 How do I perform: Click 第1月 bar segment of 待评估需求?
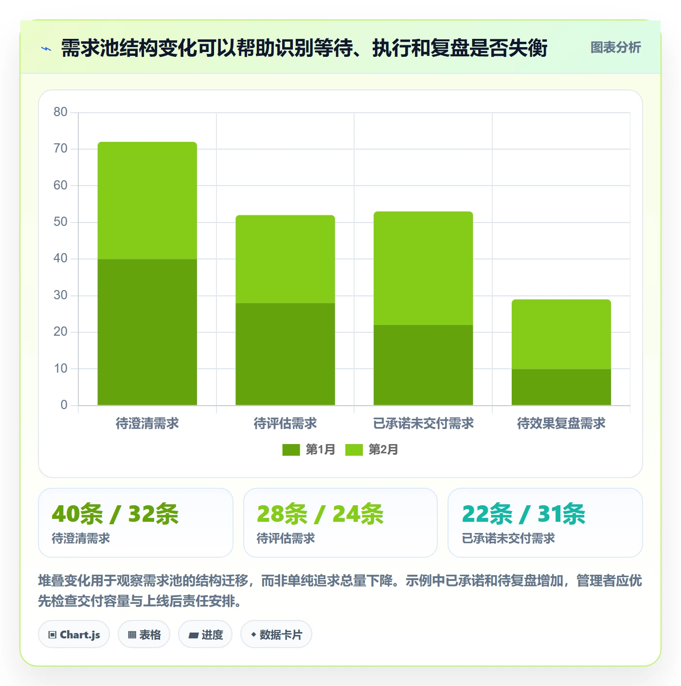pos(286,354)
